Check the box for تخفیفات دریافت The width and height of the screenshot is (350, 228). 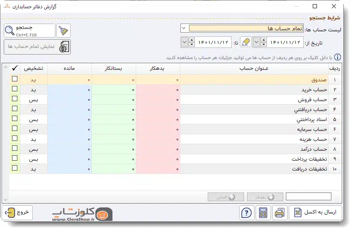pos(15,168)
